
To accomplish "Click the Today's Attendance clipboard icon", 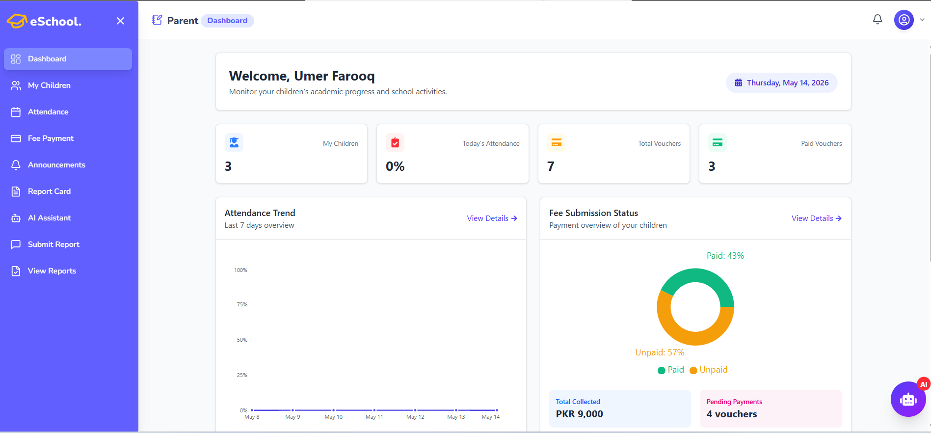I will click(395, 143).
